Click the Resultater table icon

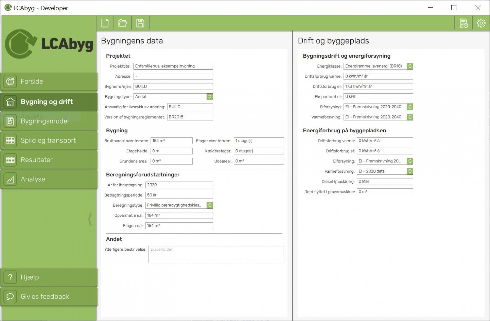10,160
